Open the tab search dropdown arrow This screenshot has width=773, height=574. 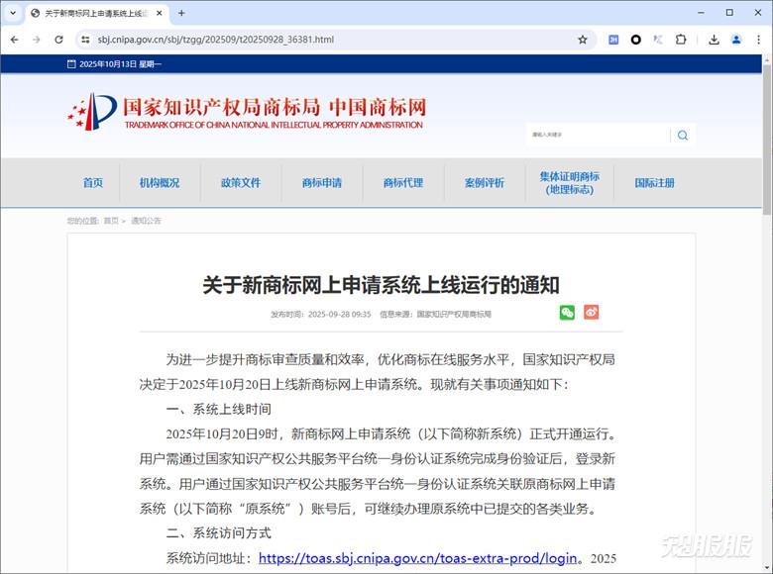13,13
